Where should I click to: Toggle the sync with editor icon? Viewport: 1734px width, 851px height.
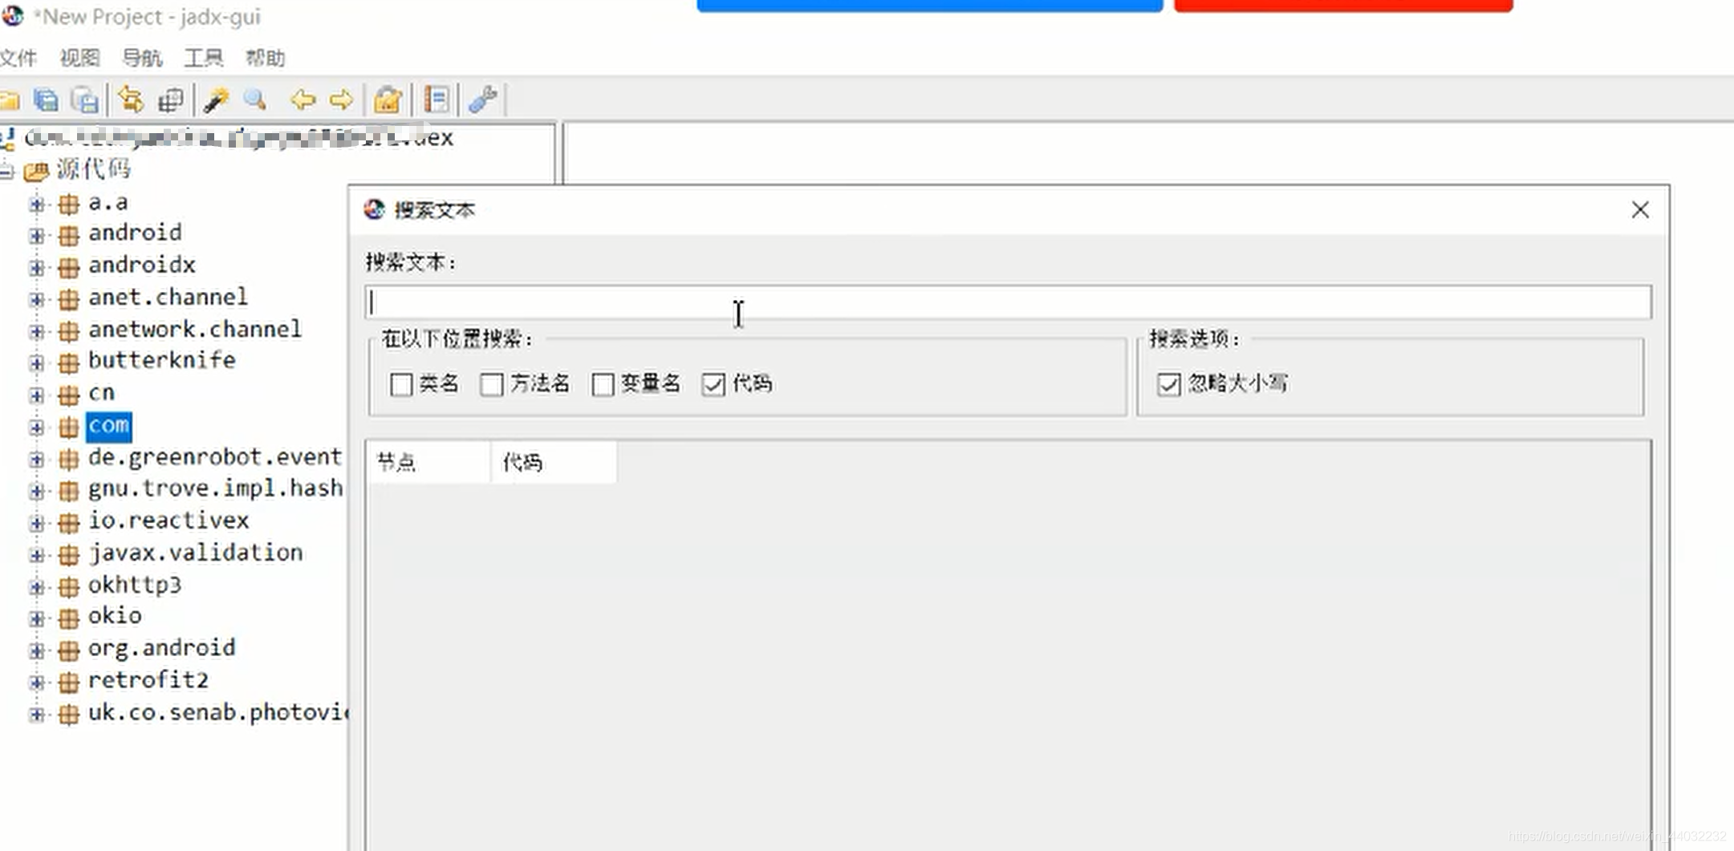(131, 100)
